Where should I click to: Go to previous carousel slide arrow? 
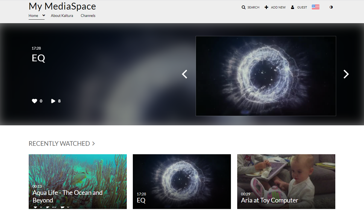click(x=185, y=74)
